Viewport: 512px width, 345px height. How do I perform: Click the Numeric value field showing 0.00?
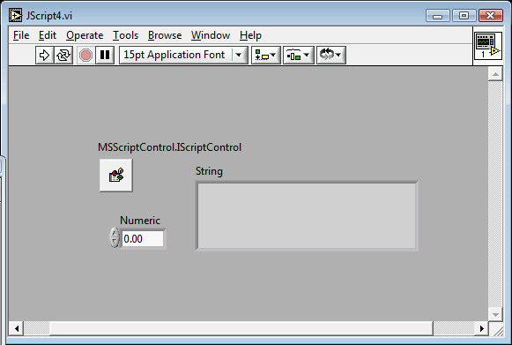143,239
